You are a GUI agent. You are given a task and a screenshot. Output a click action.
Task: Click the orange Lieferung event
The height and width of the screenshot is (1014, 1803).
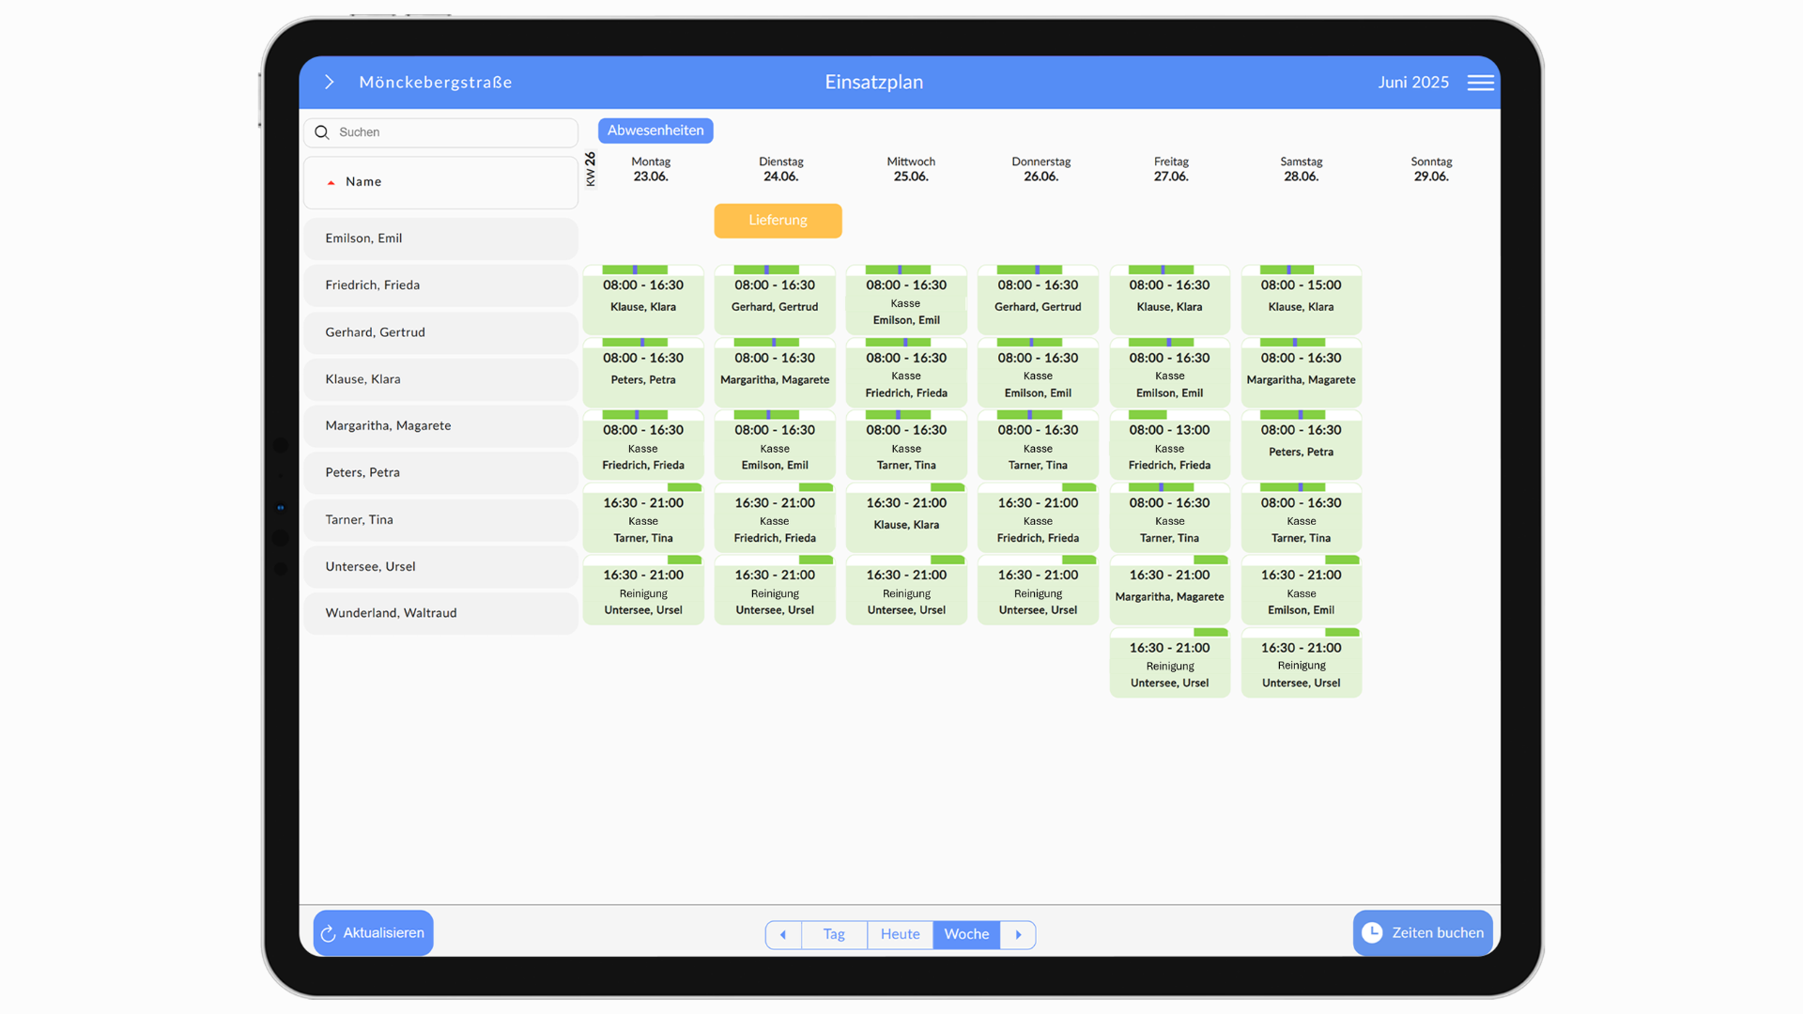pyautogui.click(x=778, y=221)
